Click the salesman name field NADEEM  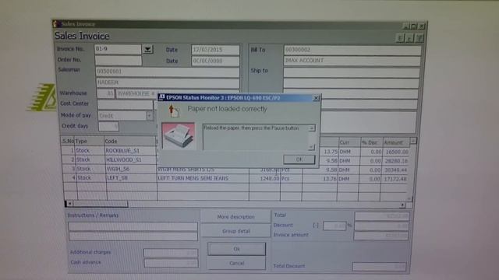[168, 83]
